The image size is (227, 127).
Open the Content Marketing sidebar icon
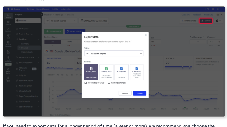8,44
